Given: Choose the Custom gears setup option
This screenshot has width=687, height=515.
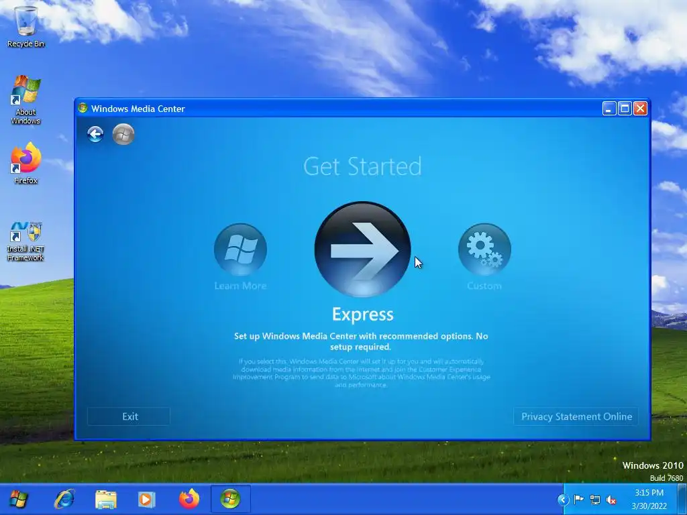Looking at the screenshot, I should 484,249.
